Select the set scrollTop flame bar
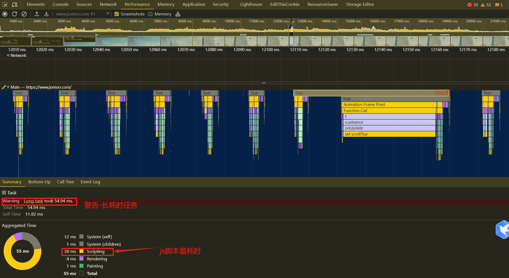Viewport: 509px width, 278px height. (389, 134)
